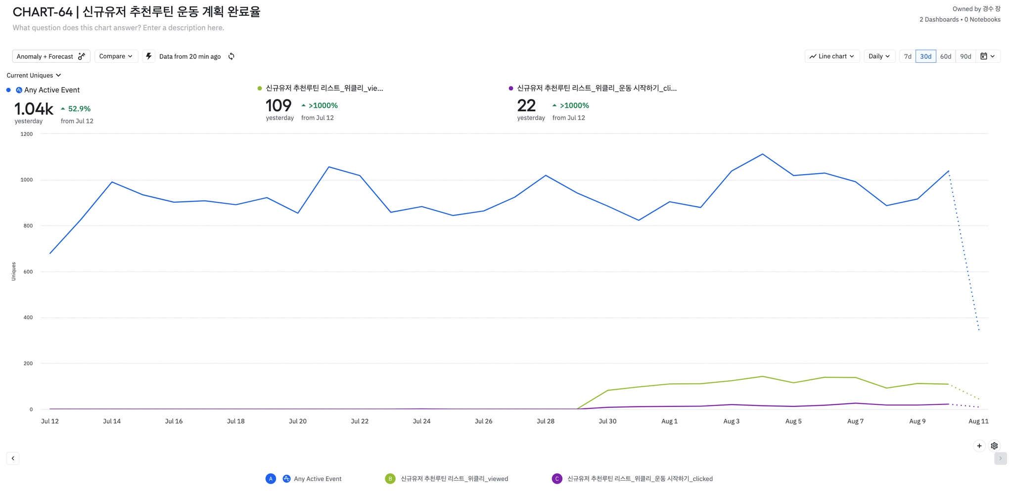The height and width of the screenshot is (494, 1013).
Task: Open chart settings gear icon
Action: (994, 446)
